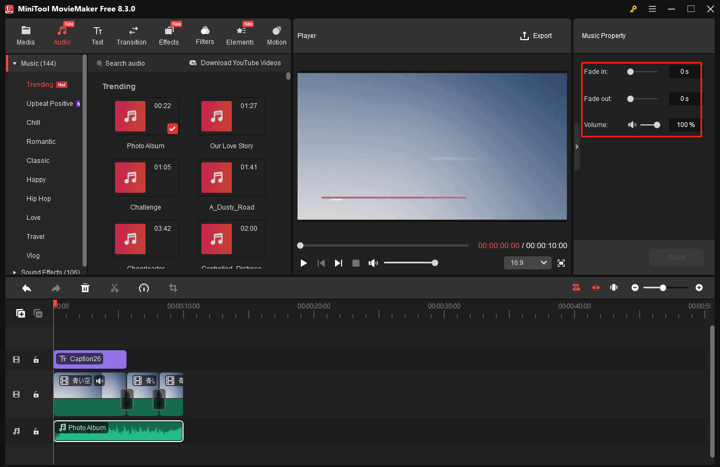Click the Volume percentage field
Screen dimensions: 720x467
[684, 125]
